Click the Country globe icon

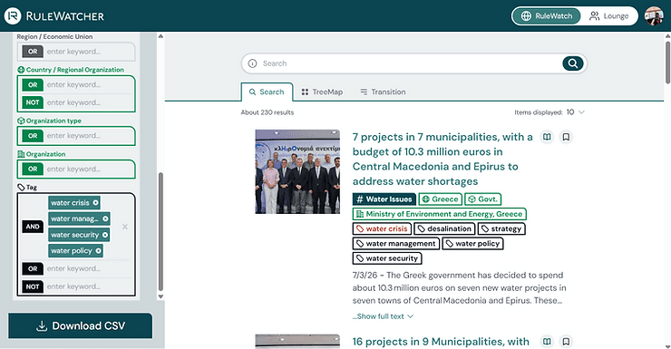click(21, 70)
